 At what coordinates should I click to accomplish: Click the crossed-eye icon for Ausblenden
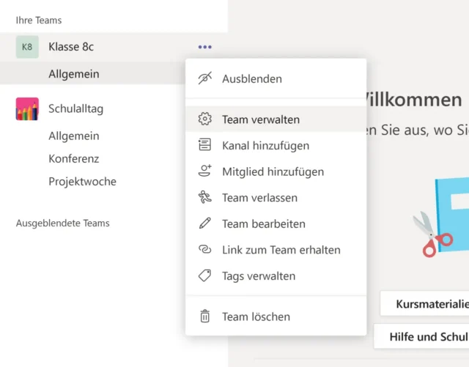[205, 78]
